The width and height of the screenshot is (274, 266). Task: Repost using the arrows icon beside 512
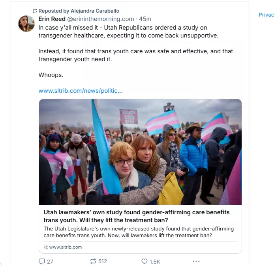tap(93, 261)
